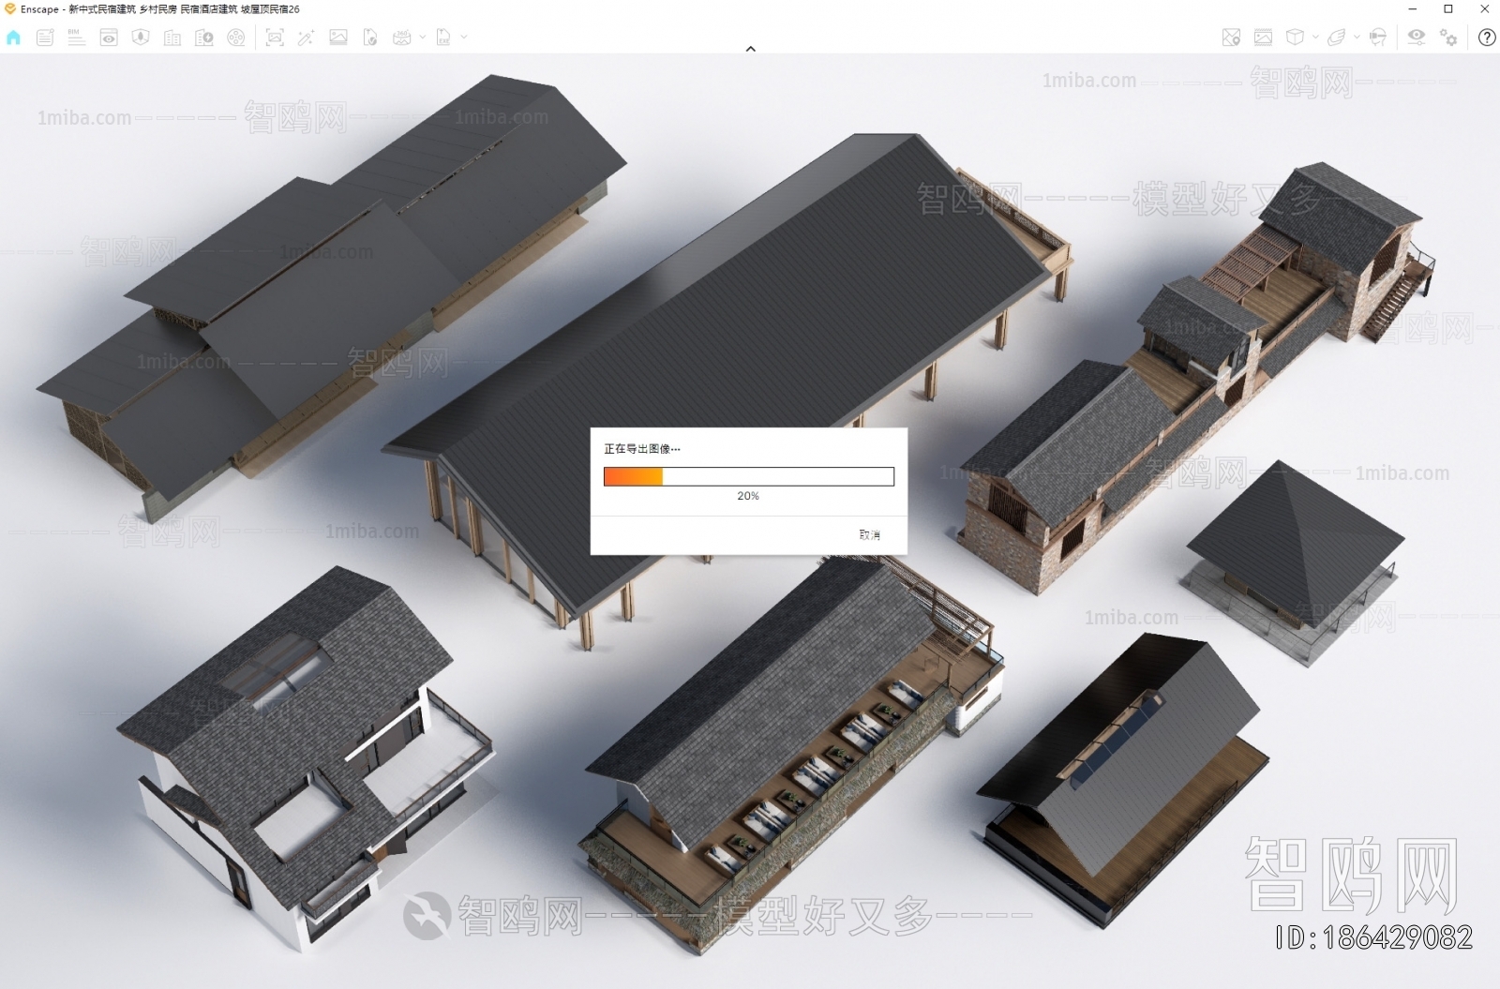Screen dimensions: 1500x989
Task: Expand the EXE export dropdown arrow
Action: coord(463,37)
